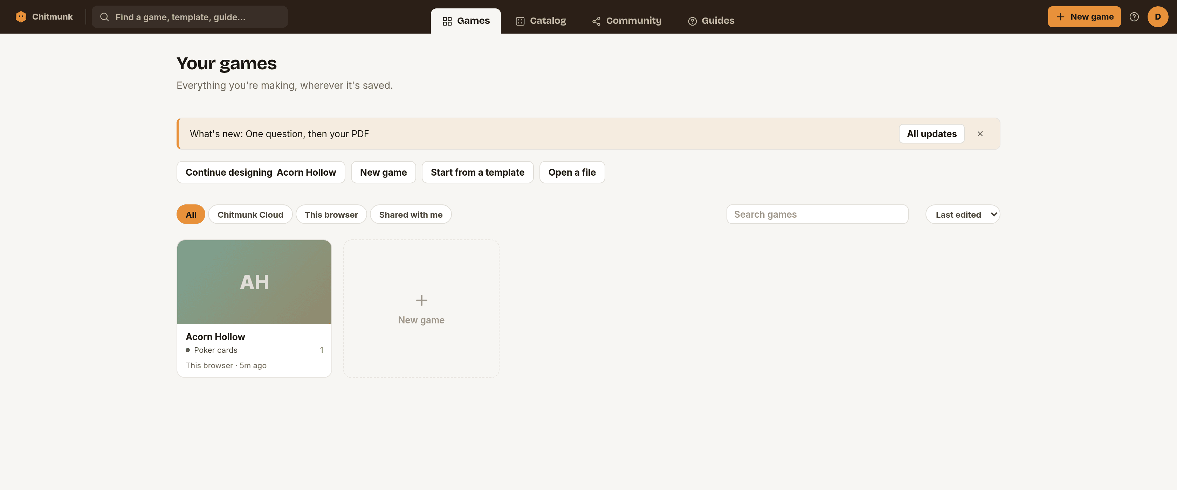Viewport: 1177px width, 490px height.
Task: Open the Last edited sort dropdown
Action: tap(962, 214)
